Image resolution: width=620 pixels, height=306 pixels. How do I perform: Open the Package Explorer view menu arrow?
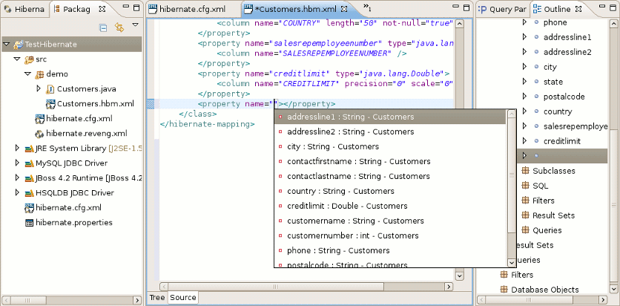135,26
